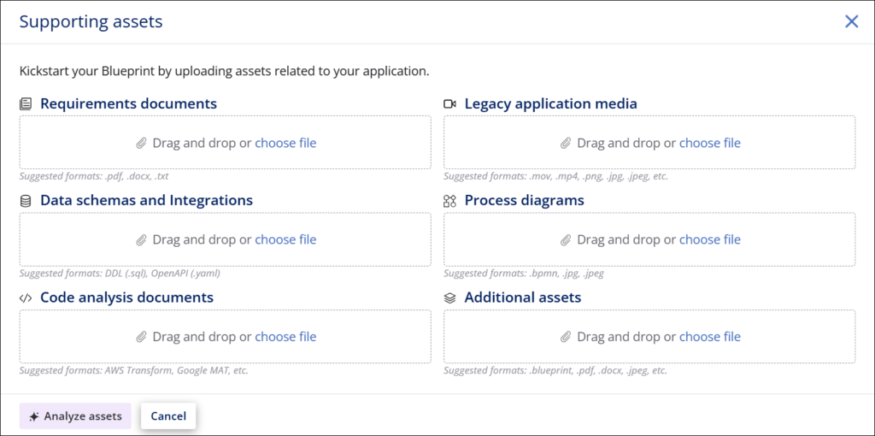
Task: Click the Requirements documents section icon
Action: click(x=26, y=104)
